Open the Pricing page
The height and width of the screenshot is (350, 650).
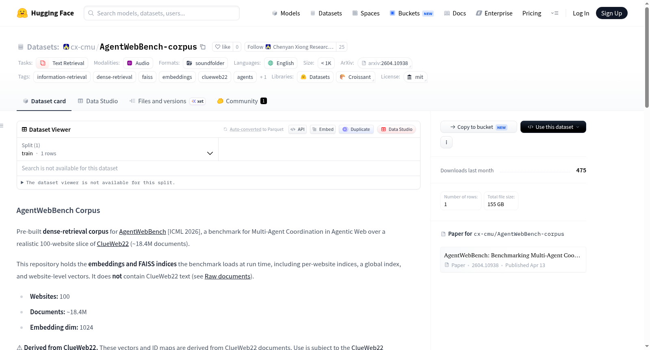coord(532,13)
